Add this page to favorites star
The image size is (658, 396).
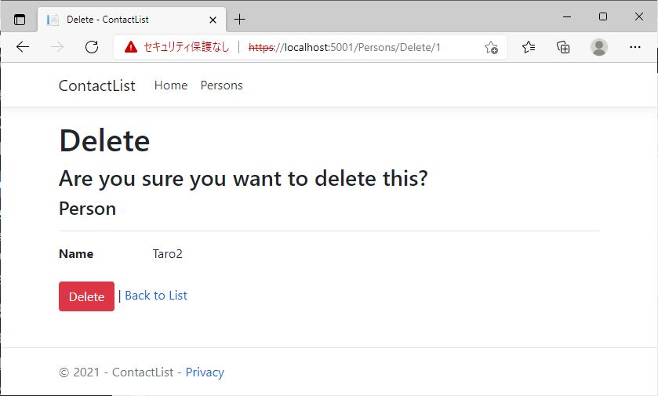491,47
